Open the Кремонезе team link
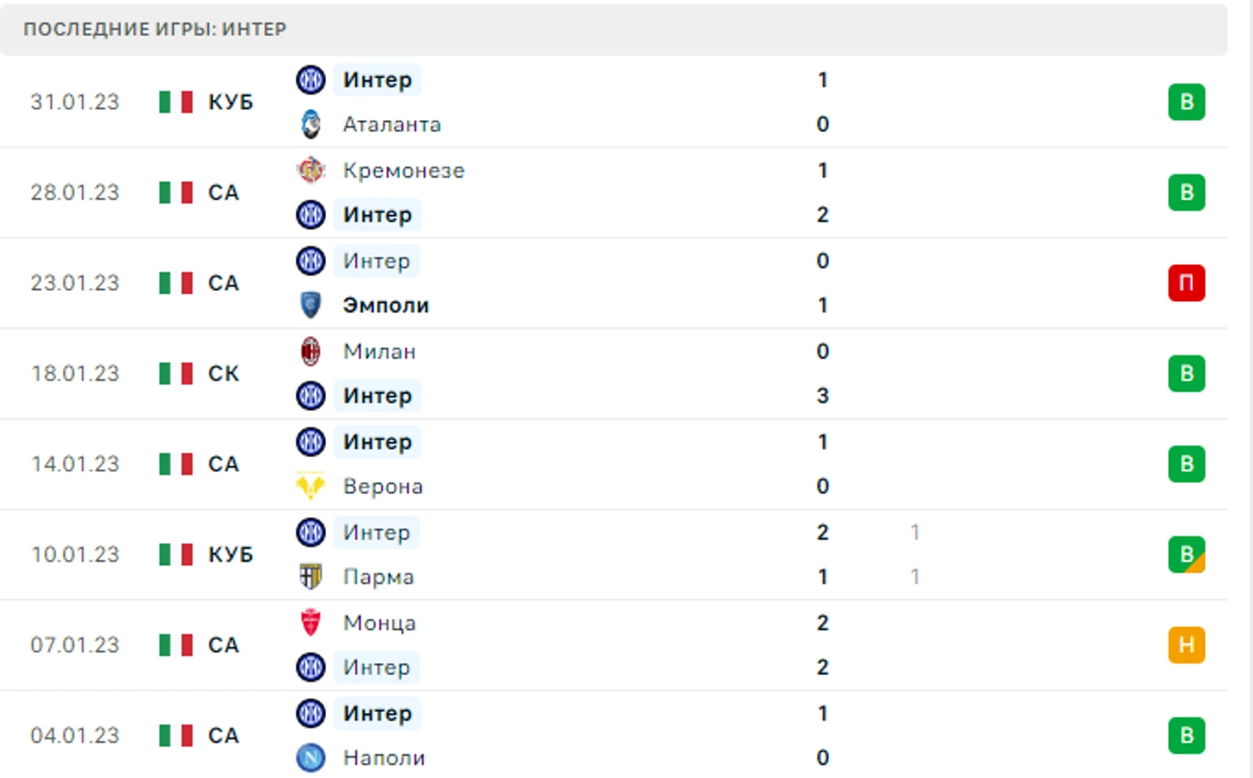Image resolution: width=1253 pixels, height=778 pixels. click(x=403, y=170)
